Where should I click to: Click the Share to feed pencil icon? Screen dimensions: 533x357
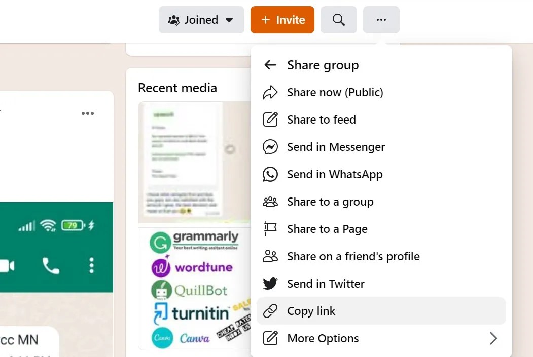270,120
